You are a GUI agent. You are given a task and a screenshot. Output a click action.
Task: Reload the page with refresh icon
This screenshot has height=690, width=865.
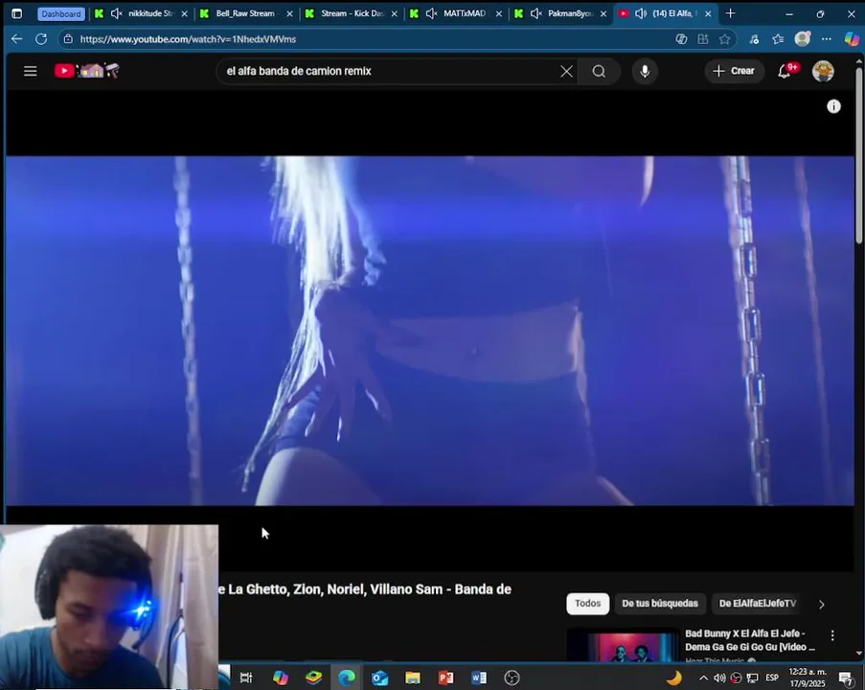(41, 39)
